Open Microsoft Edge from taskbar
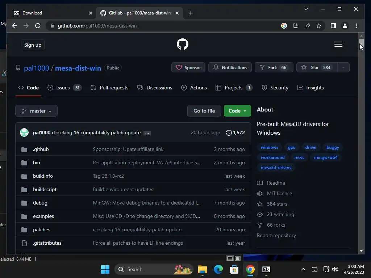The image size is (371, 278). 218,269
